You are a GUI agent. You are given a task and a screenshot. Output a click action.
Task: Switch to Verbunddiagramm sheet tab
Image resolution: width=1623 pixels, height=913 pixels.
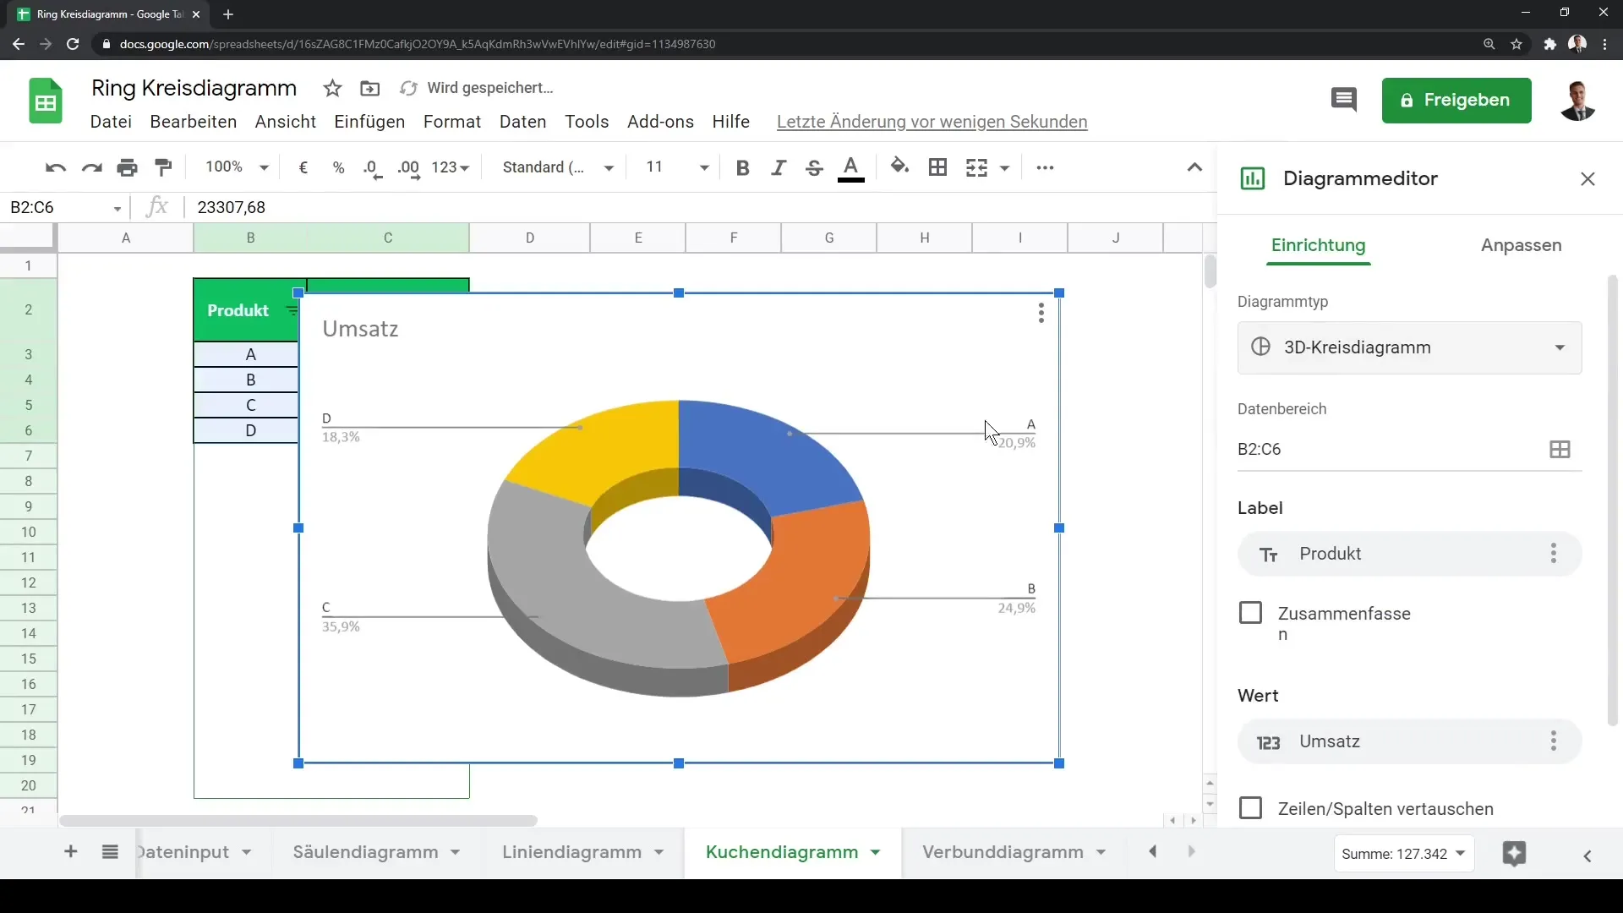coord(1003,852)
